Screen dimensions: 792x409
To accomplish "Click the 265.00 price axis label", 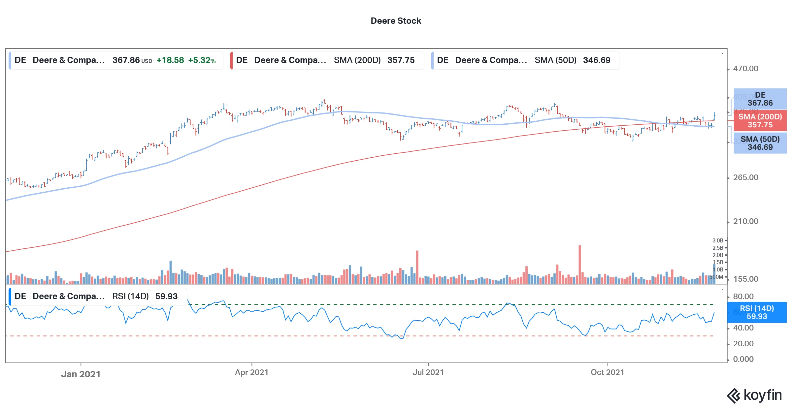I will 745,177.
